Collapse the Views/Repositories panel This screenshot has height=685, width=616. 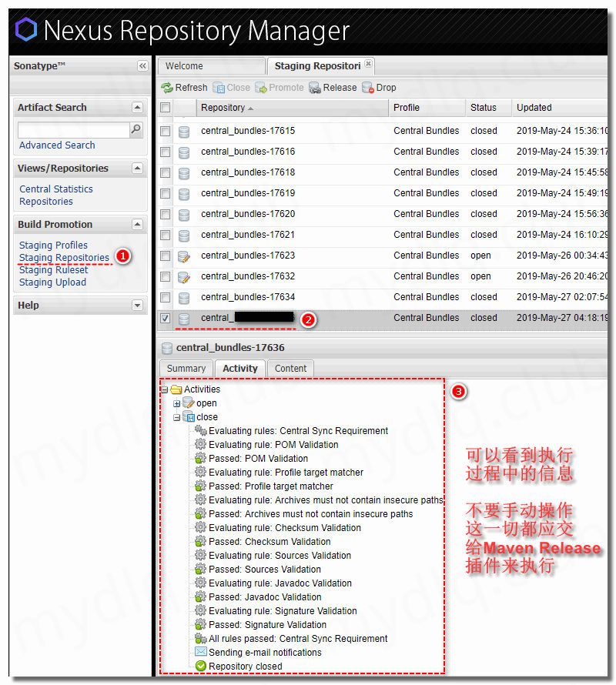coord(137,169)
